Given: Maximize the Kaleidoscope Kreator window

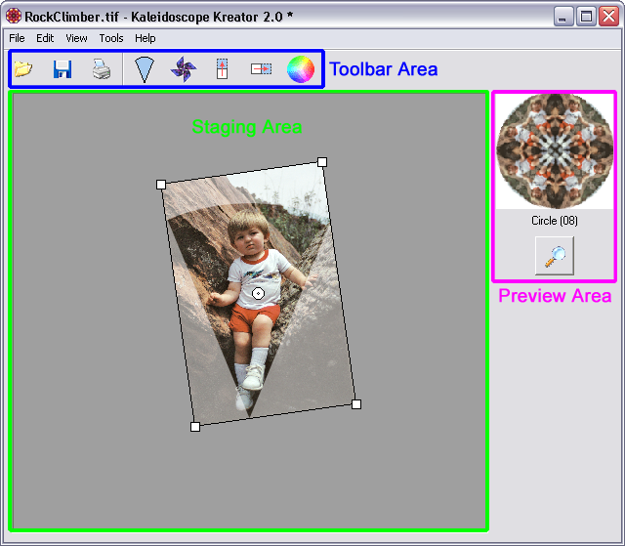Looking at the screenshot, I should (586, 17).
